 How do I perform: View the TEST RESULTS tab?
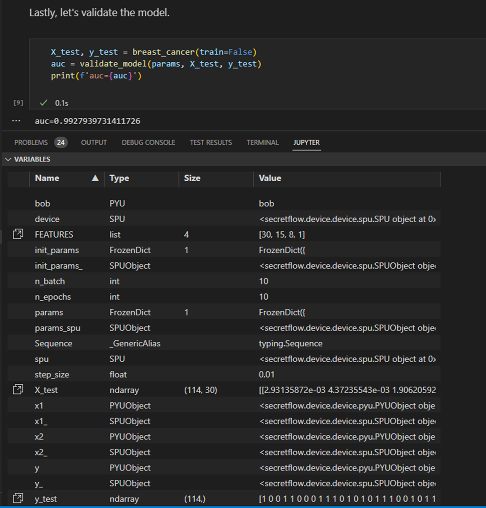pyautogui.click(x=210, y=142)
